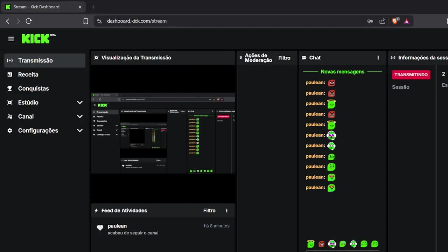448x252 pixels.
Task: Expand the Canal sidebar section
Action: 80,117
